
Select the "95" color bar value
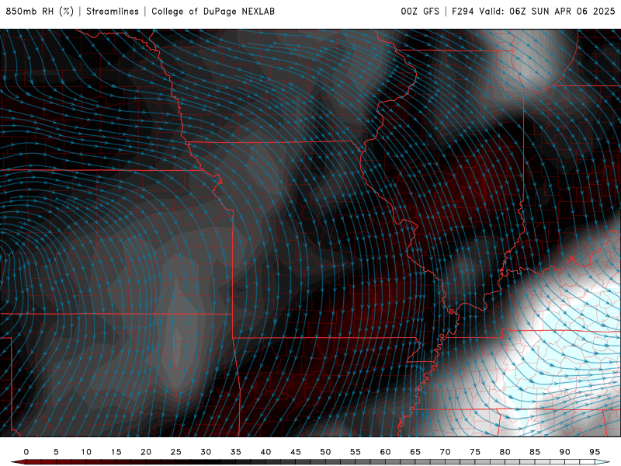pyautogui.click(x=595, y=452)
